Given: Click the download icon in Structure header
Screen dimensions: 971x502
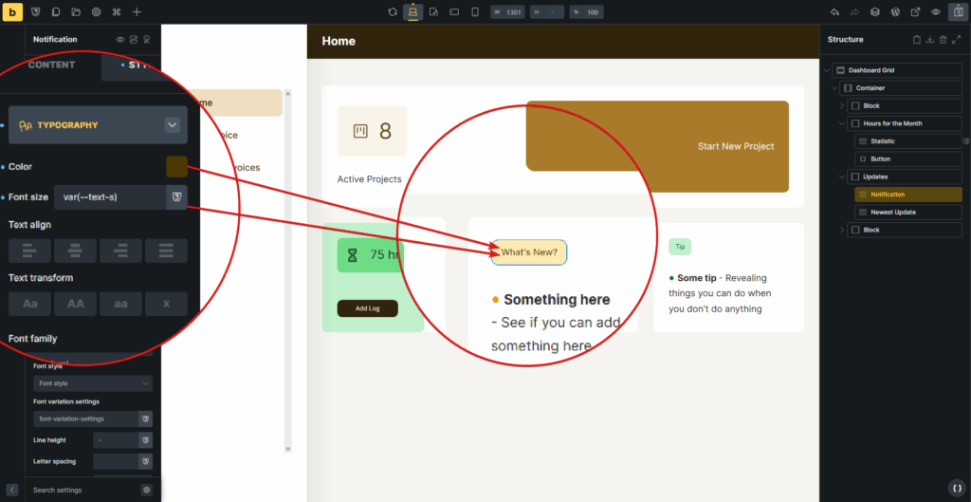Looking at the screenshot, I should 929,40.
